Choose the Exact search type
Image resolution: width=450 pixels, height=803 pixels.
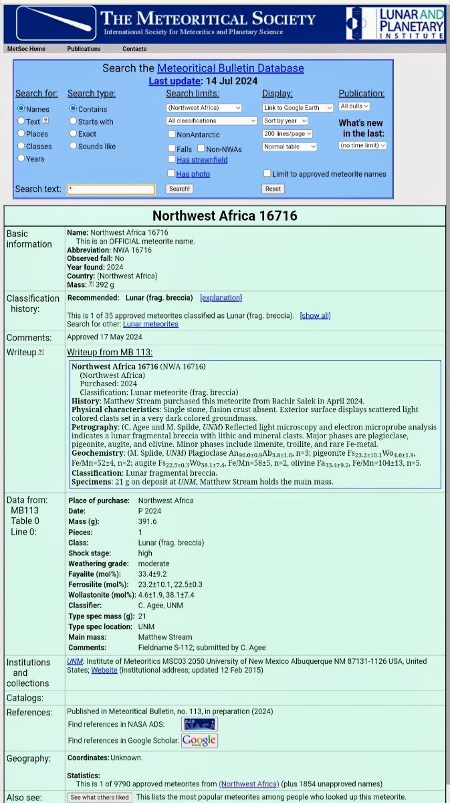(73, 133)
